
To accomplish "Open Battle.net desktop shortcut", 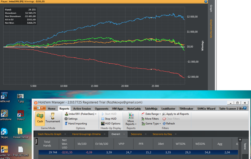I will 4,97.
